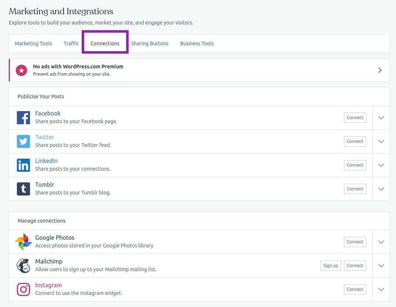Click the 'Manage connections' section header

pos(41,221)
